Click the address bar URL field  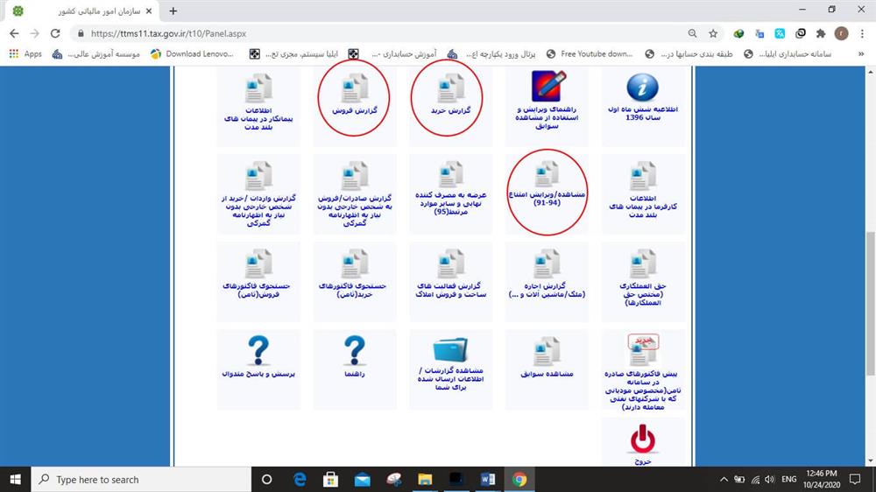(350, 33)
